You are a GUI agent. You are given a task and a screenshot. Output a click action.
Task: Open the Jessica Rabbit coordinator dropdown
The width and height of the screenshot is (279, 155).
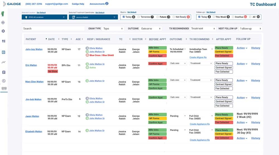[x=93, y=17]
